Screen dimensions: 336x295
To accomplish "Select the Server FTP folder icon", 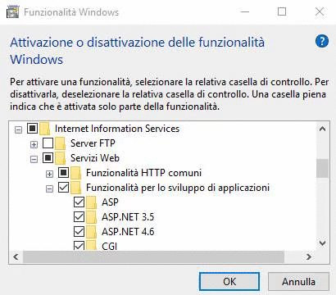I will (x=60, y=143).
